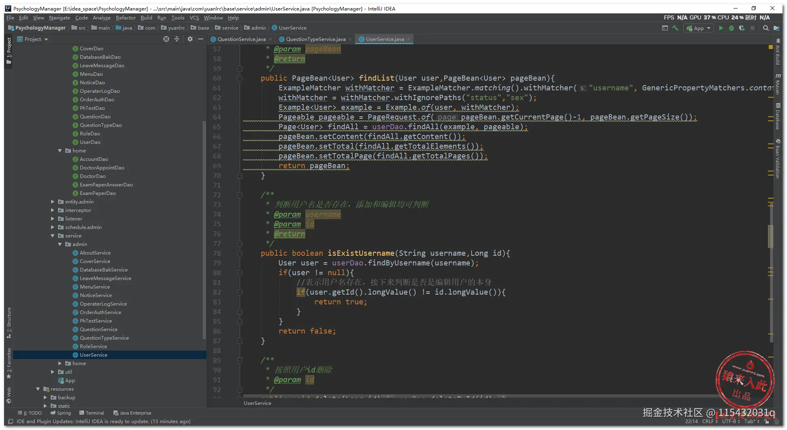Open the Refactor menu
The image size is (787, 430).
coord(126,18)
